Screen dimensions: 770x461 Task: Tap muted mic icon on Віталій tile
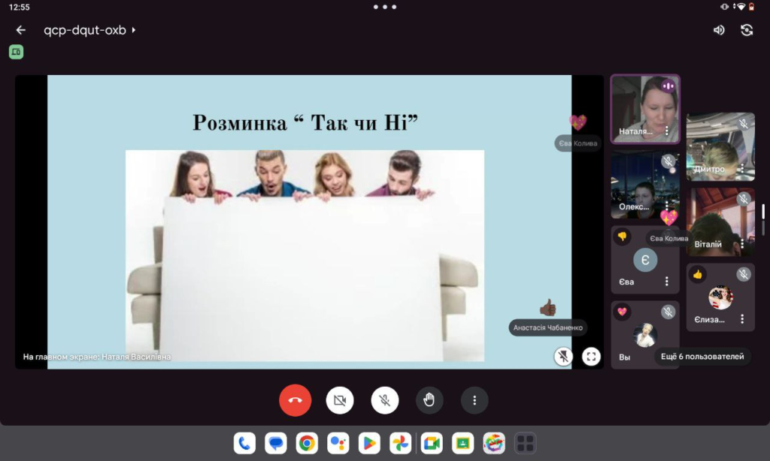(x=744, y=199)
